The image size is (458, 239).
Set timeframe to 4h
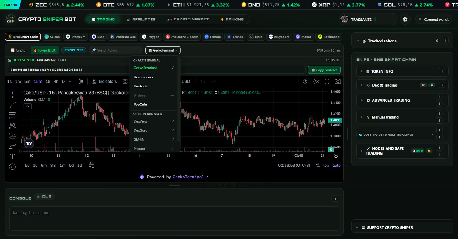pyautogui.click(x=56, y=81)
